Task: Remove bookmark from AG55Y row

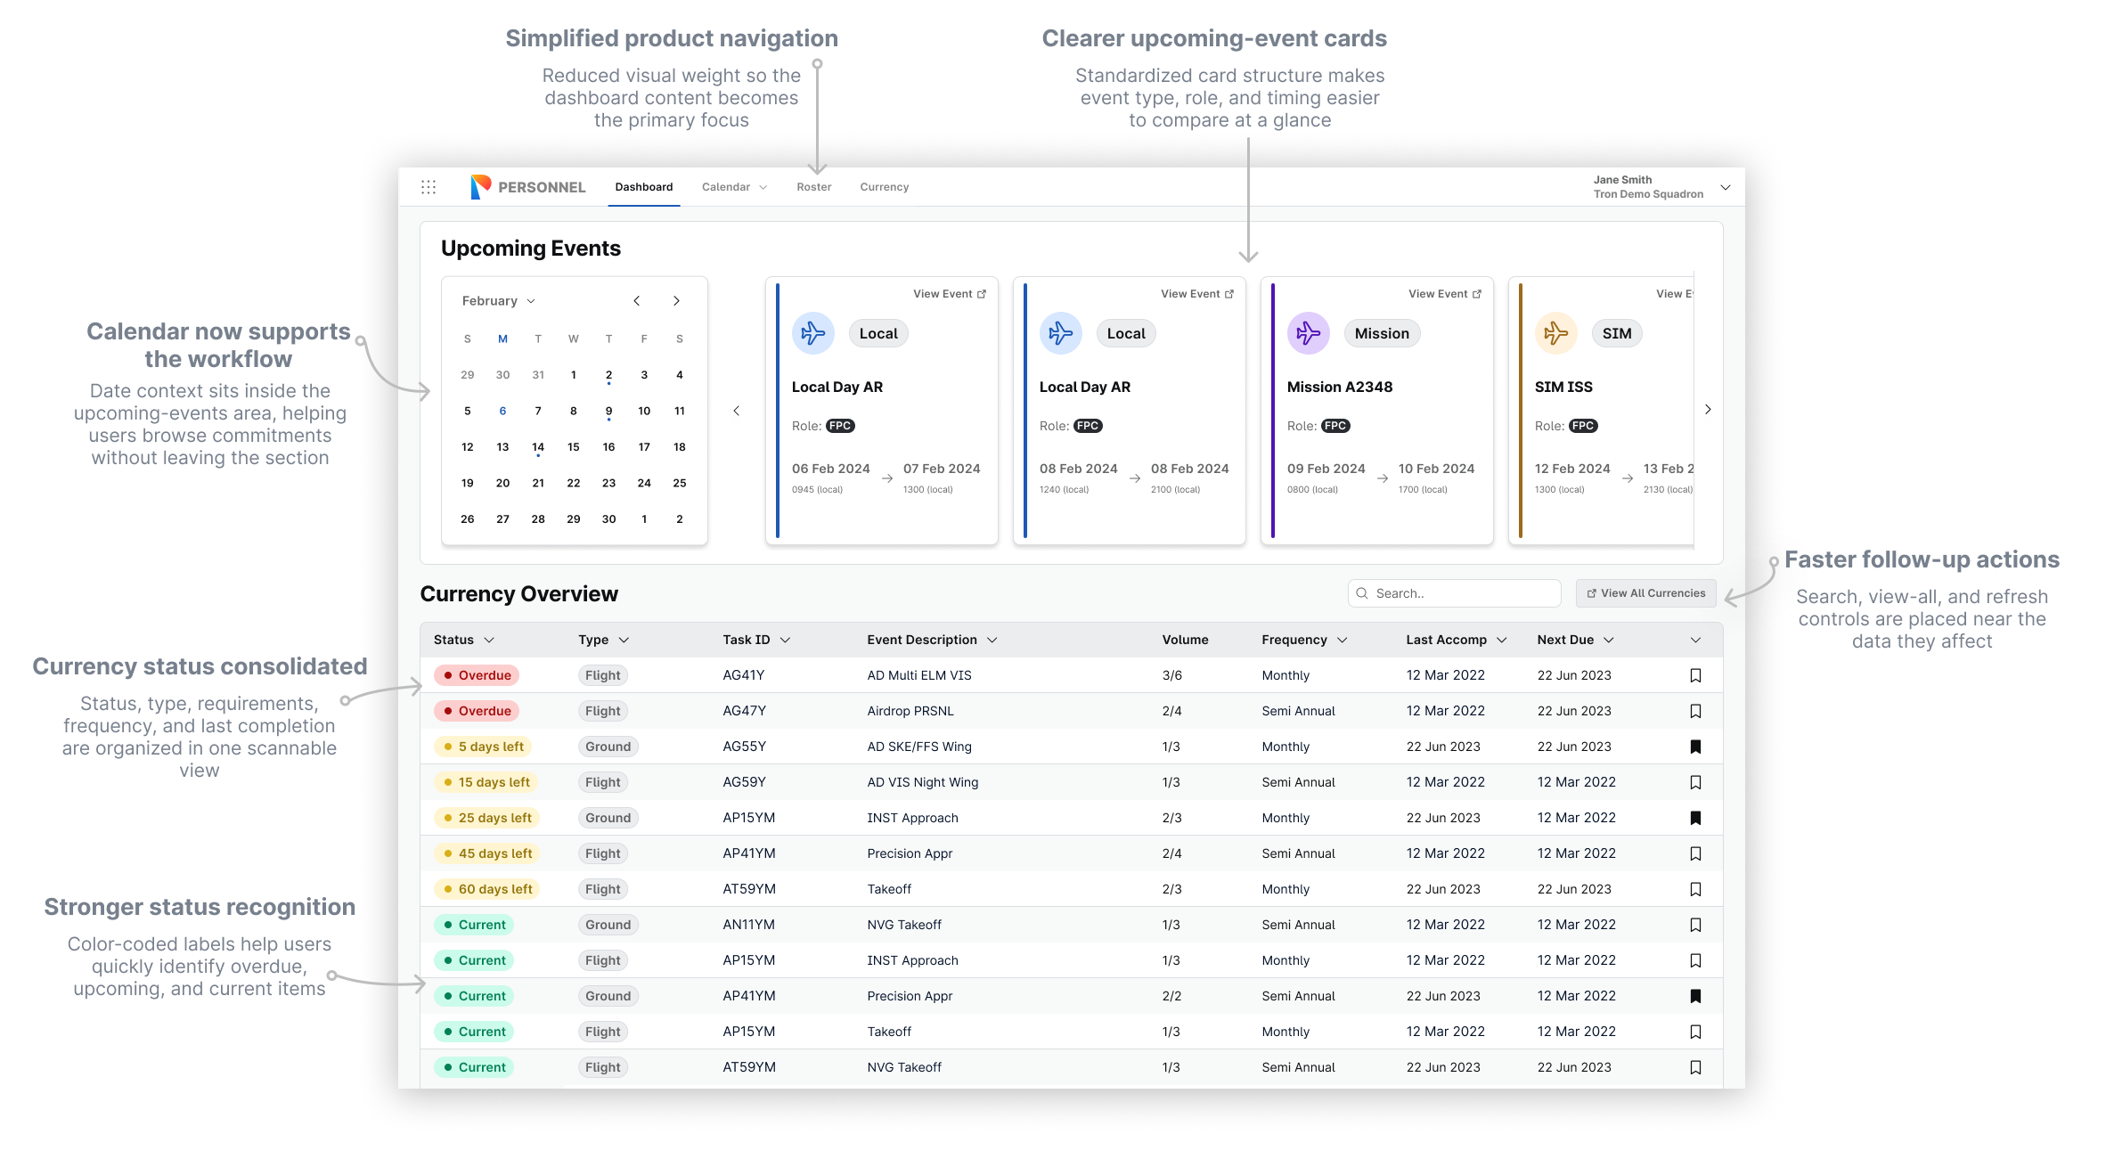Action: [1695, 747]
